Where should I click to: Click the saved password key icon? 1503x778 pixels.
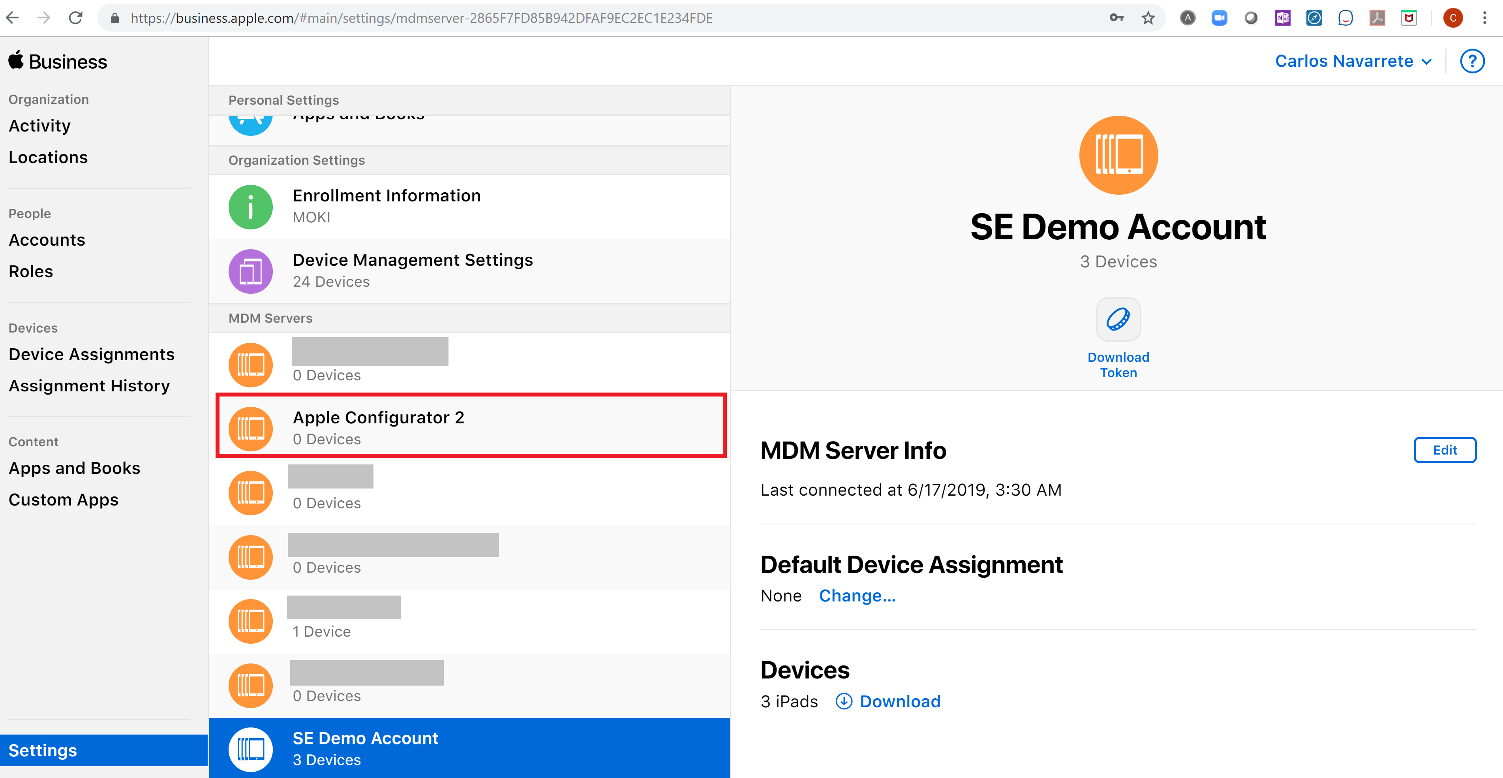1117,18
